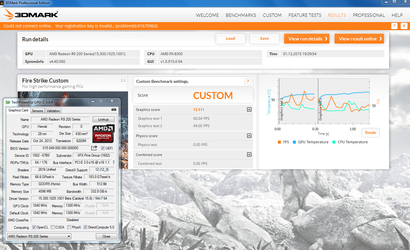
Task: Click the orange FPS legend swatch
Action: pyautogui.click(x=279, y=142)
